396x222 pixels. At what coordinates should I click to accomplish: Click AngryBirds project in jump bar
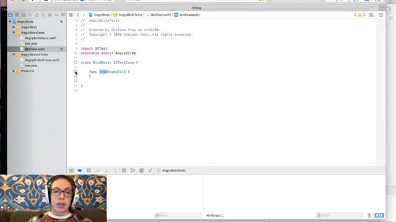(x=100, y=15)
